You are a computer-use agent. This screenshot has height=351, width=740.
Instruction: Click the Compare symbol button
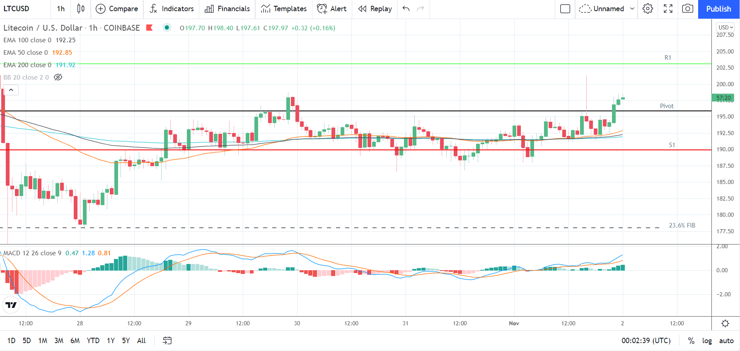pos(117,9)
